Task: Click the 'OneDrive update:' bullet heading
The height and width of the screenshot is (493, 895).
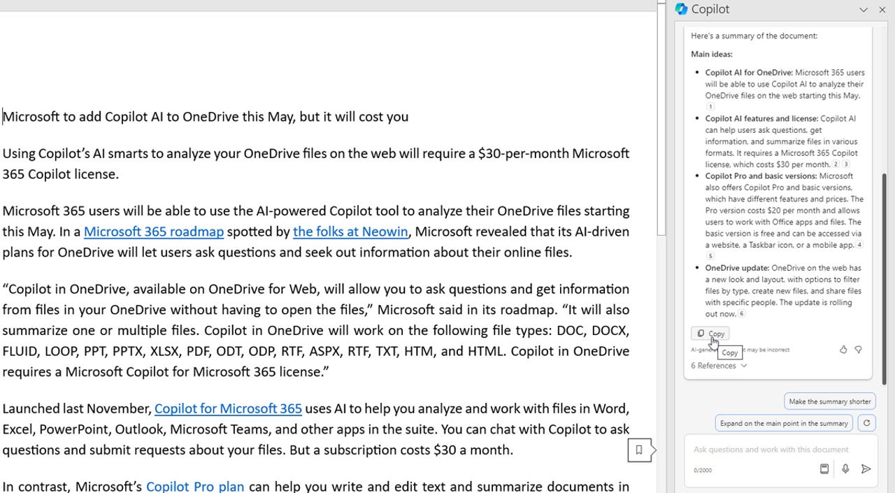Action: [x=737, y=268]
